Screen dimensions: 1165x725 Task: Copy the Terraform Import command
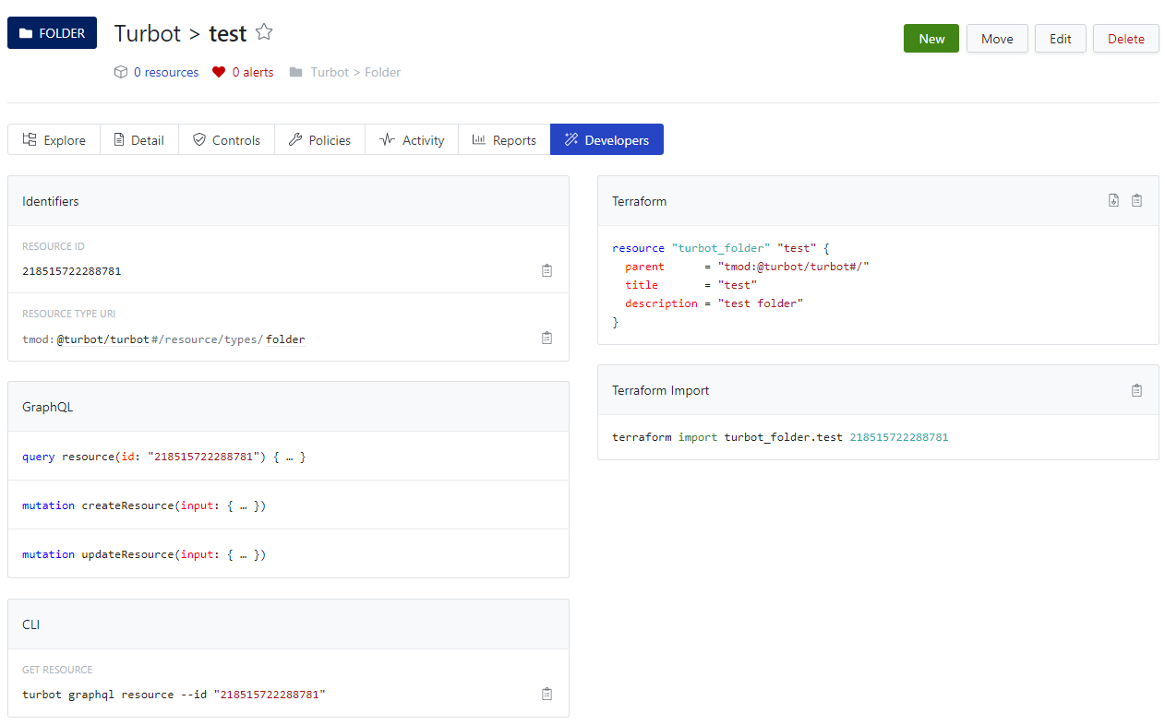tap(1136, 390)
